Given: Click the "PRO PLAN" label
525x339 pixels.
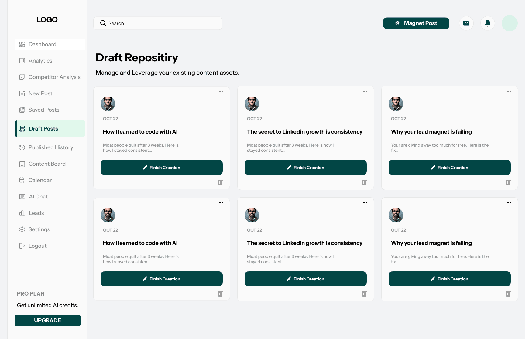Looking at the screenshot, I should click(x=31, y=294).
